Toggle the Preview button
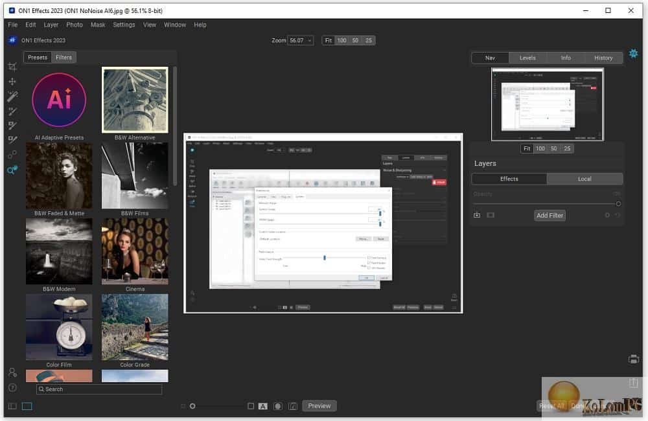Viewport: 648px width, 421px height. coord(319,405)
